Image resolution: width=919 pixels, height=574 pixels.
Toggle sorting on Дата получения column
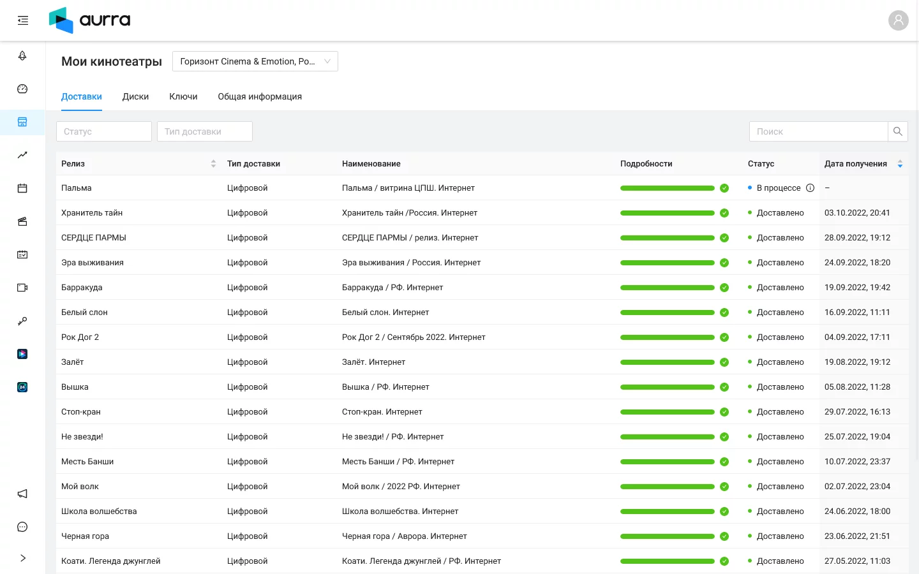900,164
